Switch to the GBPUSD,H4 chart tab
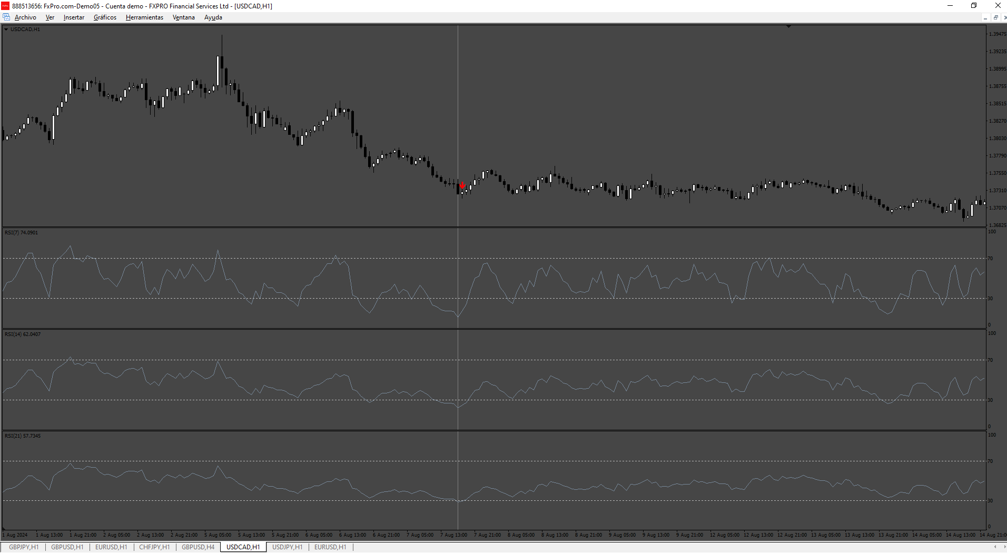This screenshot has width=1007, height=553. coord(198,547)
